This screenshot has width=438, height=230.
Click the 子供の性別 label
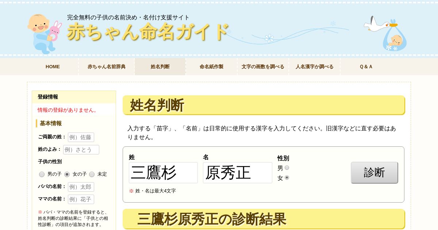(x=50, y=161)
